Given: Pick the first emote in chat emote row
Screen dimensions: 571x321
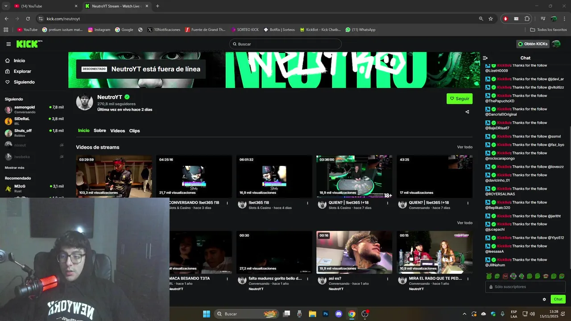Looking at the screenshot, I should (x=489, y=276).
